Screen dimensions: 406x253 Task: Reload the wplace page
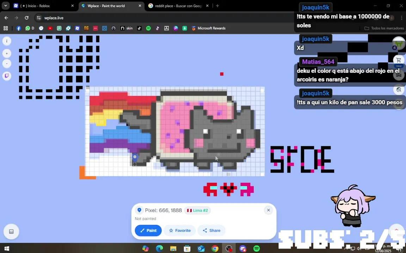pyautogui.click(x=26, y=18)
